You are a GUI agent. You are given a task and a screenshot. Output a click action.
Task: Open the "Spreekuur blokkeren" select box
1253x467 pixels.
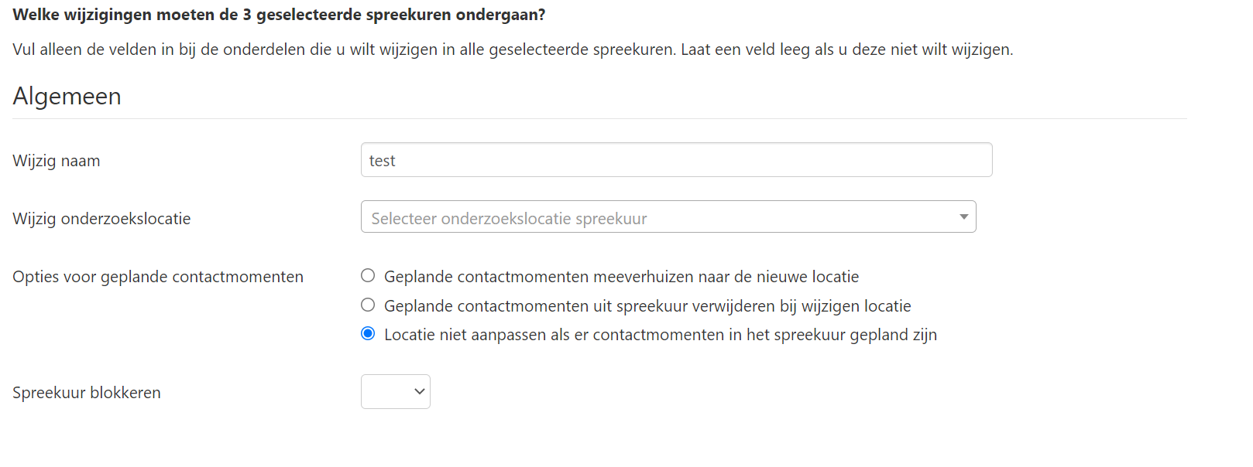(395, 392)
